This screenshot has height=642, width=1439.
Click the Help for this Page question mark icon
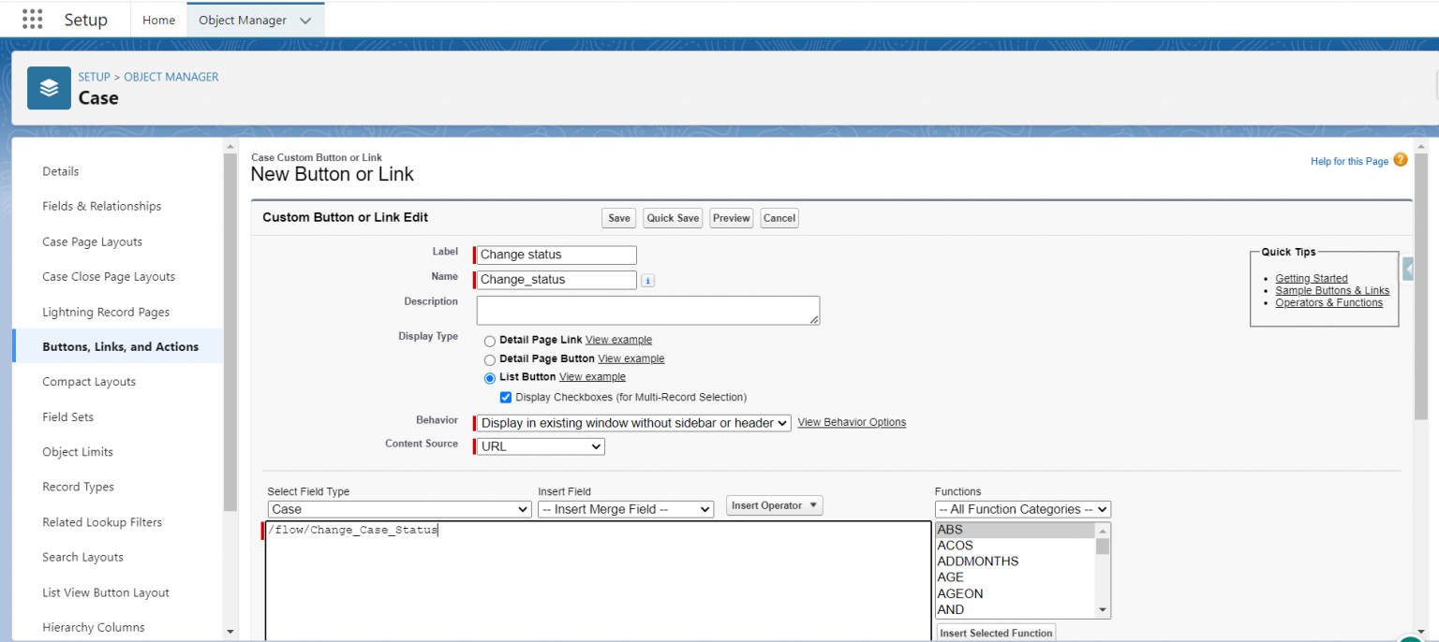1400,160
